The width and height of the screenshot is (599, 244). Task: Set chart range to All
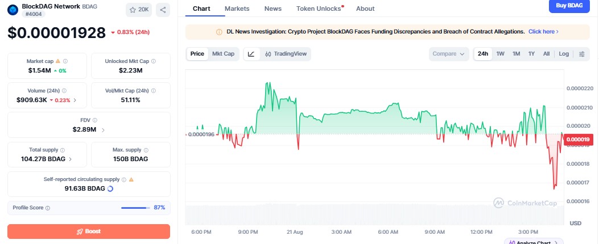coord(546,54)
